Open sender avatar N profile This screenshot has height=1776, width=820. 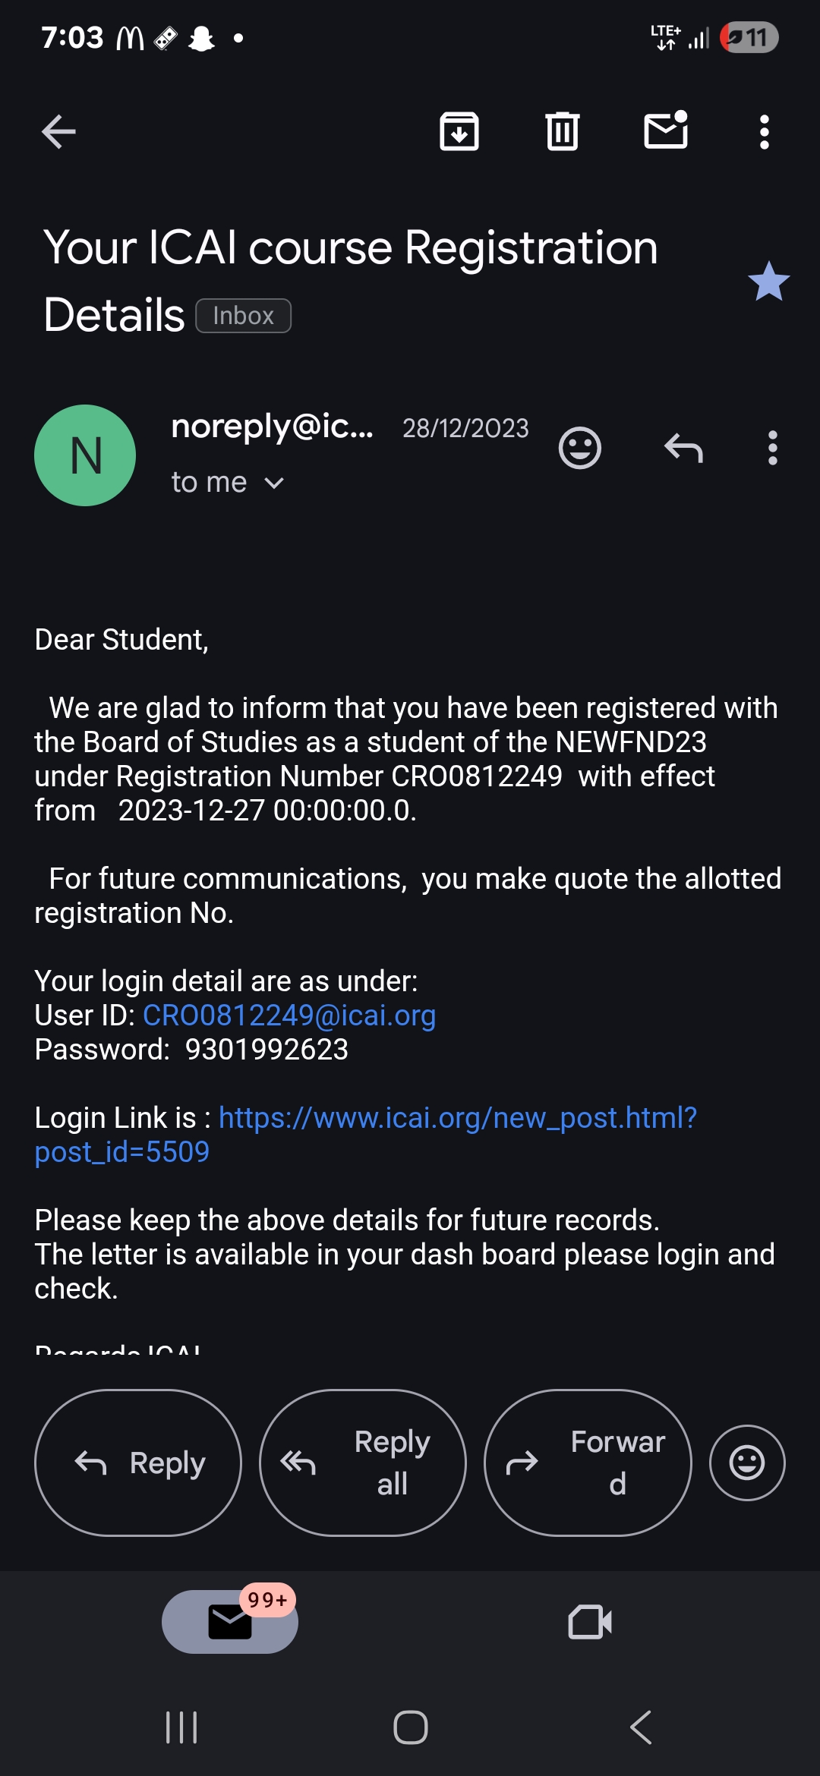pyautogui.click(x=85, y=455)
